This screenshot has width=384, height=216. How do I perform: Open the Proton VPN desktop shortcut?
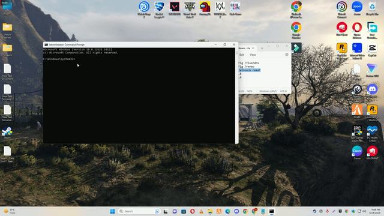[372, 71]
